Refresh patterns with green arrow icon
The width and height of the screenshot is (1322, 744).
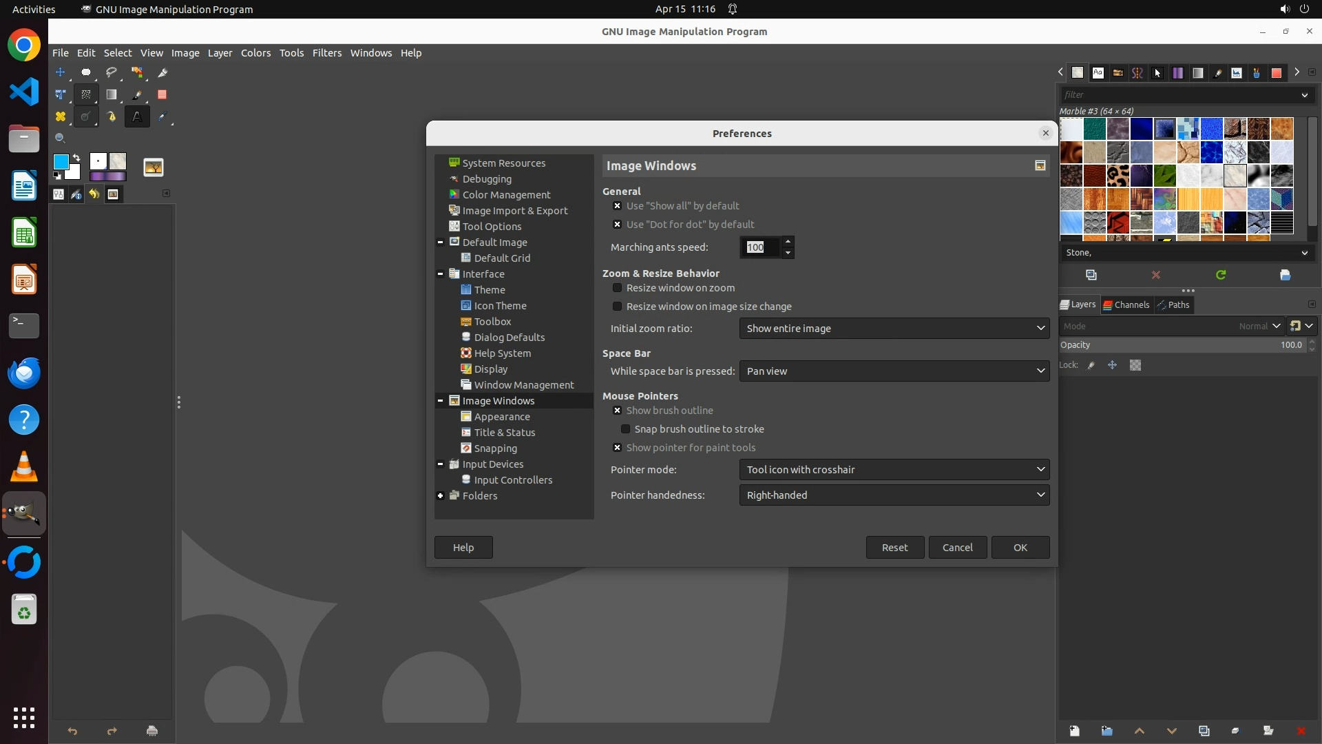coord(1221,275)
